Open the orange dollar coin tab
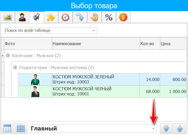 pos(123,18)
